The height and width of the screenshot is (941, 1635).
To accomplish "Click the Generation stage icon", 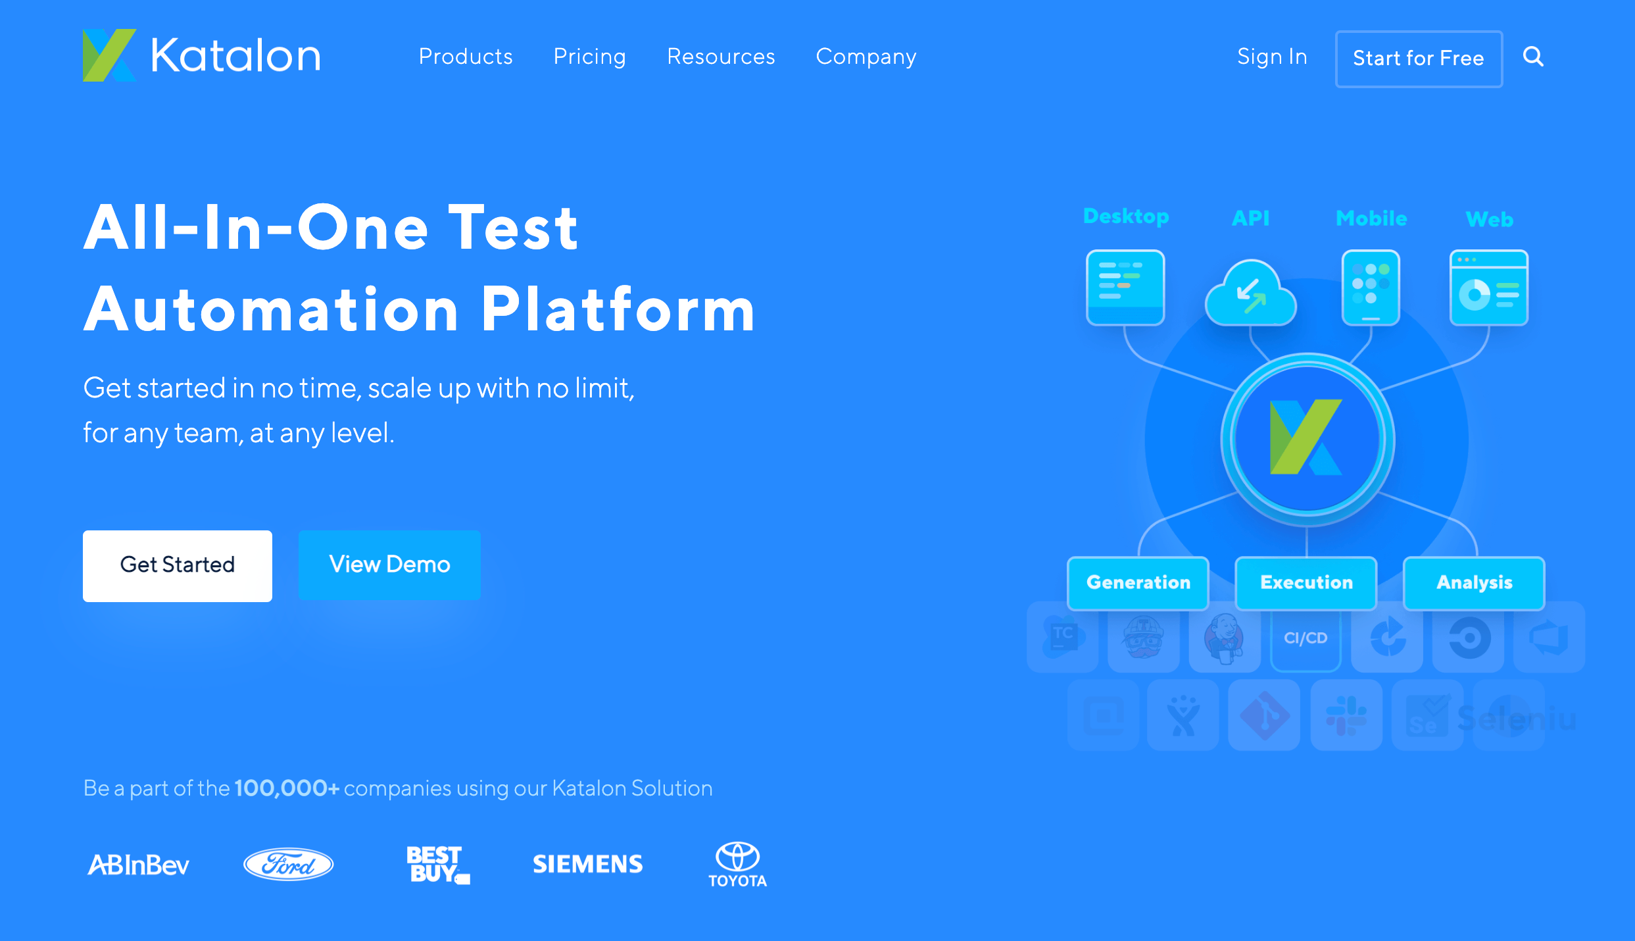I will coord(1138,582).
